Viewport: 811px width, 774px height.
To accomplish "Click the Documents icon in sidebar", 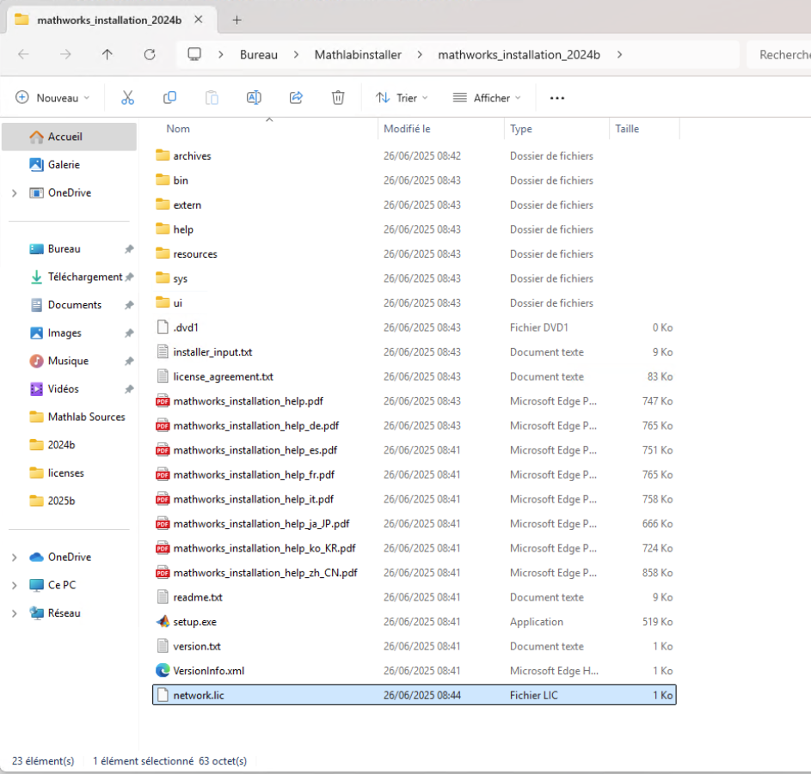I will pos(36,305).
